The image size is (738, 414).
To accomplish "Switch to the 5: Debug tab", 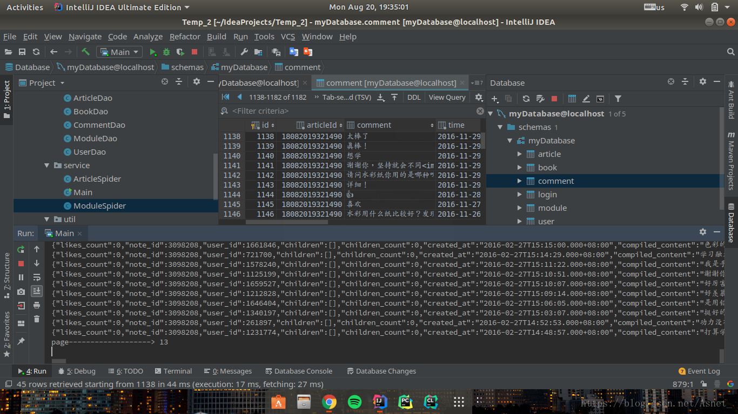I will [x=77, y=371].
